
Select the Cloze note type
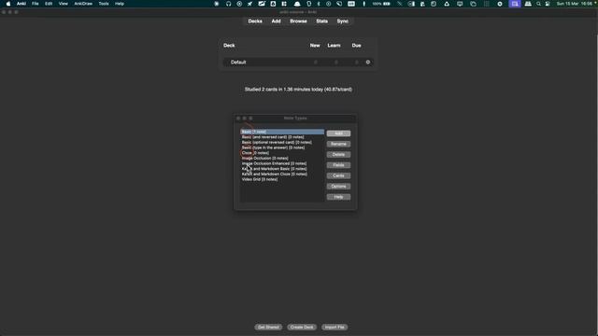click(282, 153)
